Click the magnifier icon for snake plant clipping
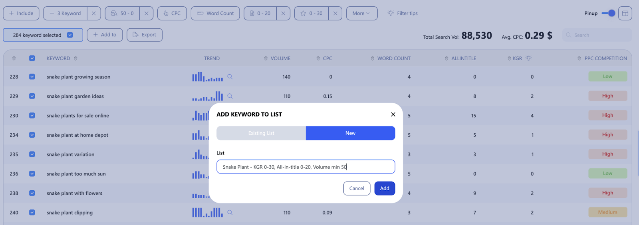This screenshot has width=639, height=225. click(x=230, y=213)
